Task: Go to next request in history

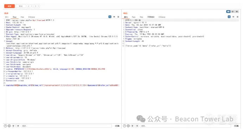Action: tap(36, 6)
